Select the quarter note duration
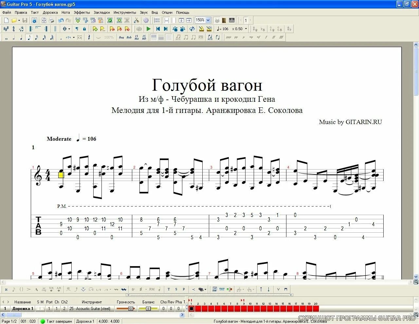 [x=21, y=37]
